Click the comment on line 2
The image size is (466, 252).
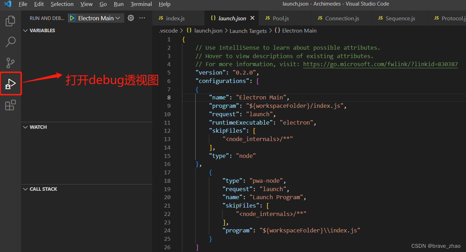coord(288,48)
